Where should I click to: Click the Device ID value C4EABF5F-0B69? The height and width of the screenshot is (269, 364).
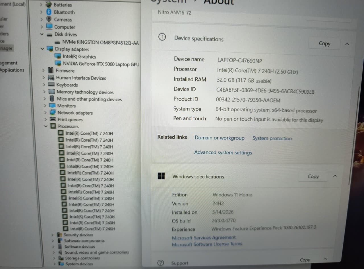tap(265, 91)
